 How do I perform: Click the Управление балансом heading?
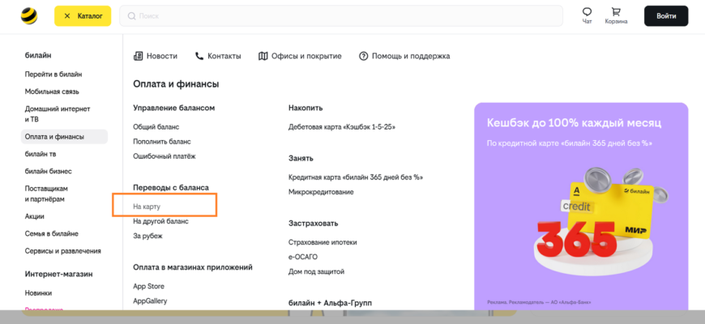174,108
